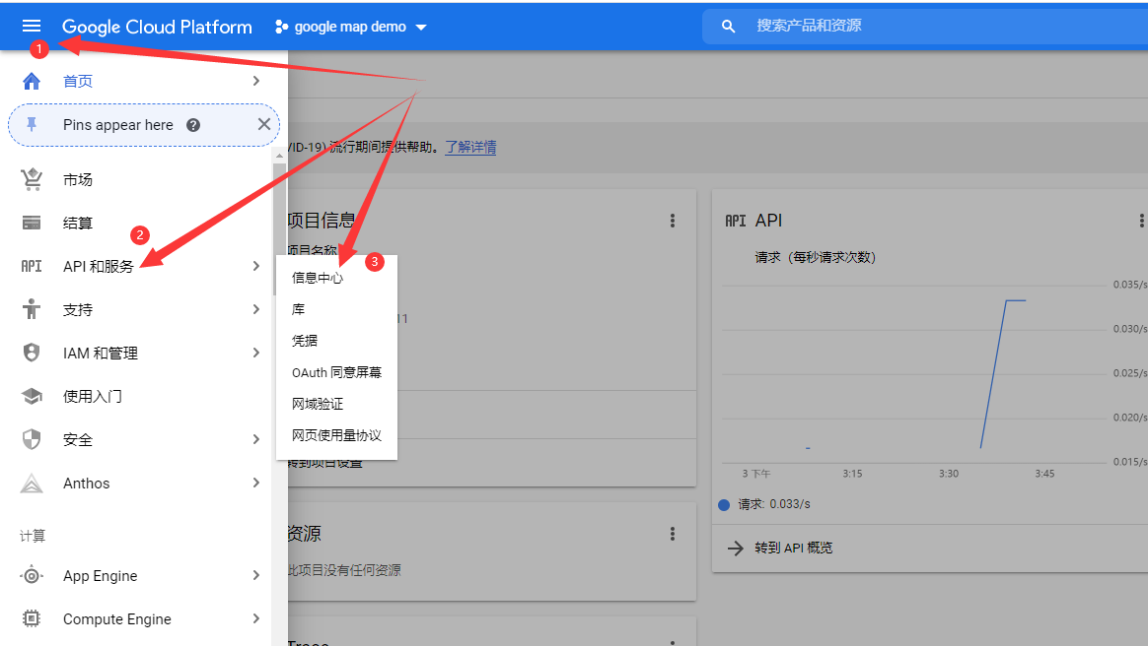The height and width of the screenshot is (646, 1148).
Task: Click the App Engine icon
Action: coord(32,575)
